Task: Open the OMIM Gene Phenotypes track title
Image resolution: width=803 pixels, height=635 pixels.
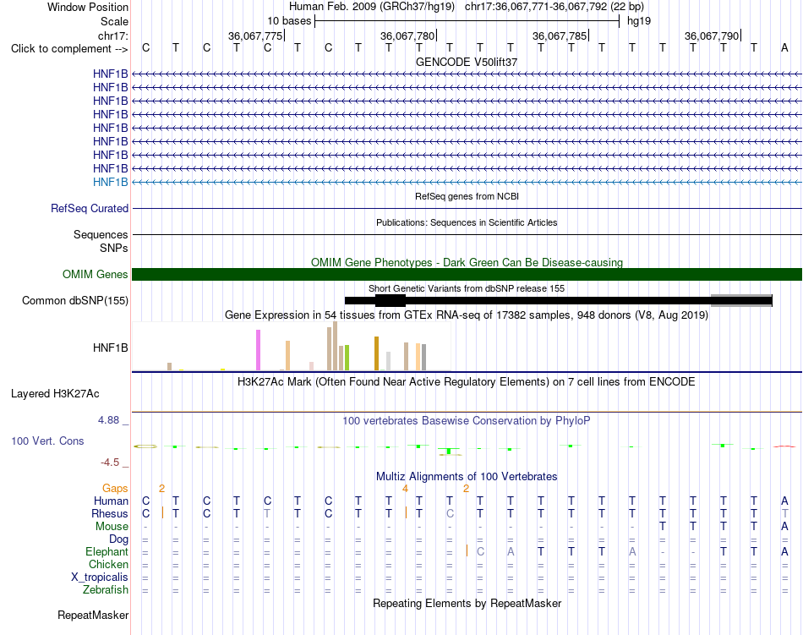Action: (467, 262)
